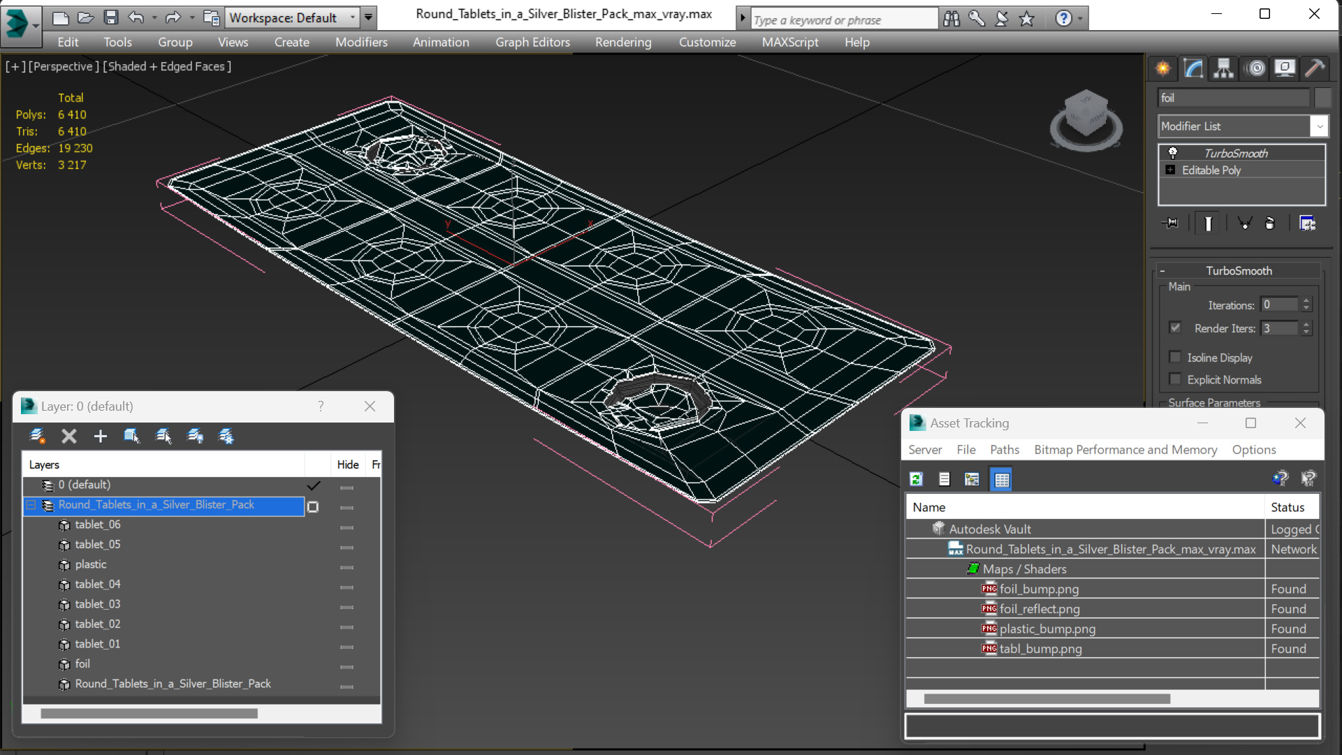
Task: Redo action arrow icon
Action: click(173, 17)
